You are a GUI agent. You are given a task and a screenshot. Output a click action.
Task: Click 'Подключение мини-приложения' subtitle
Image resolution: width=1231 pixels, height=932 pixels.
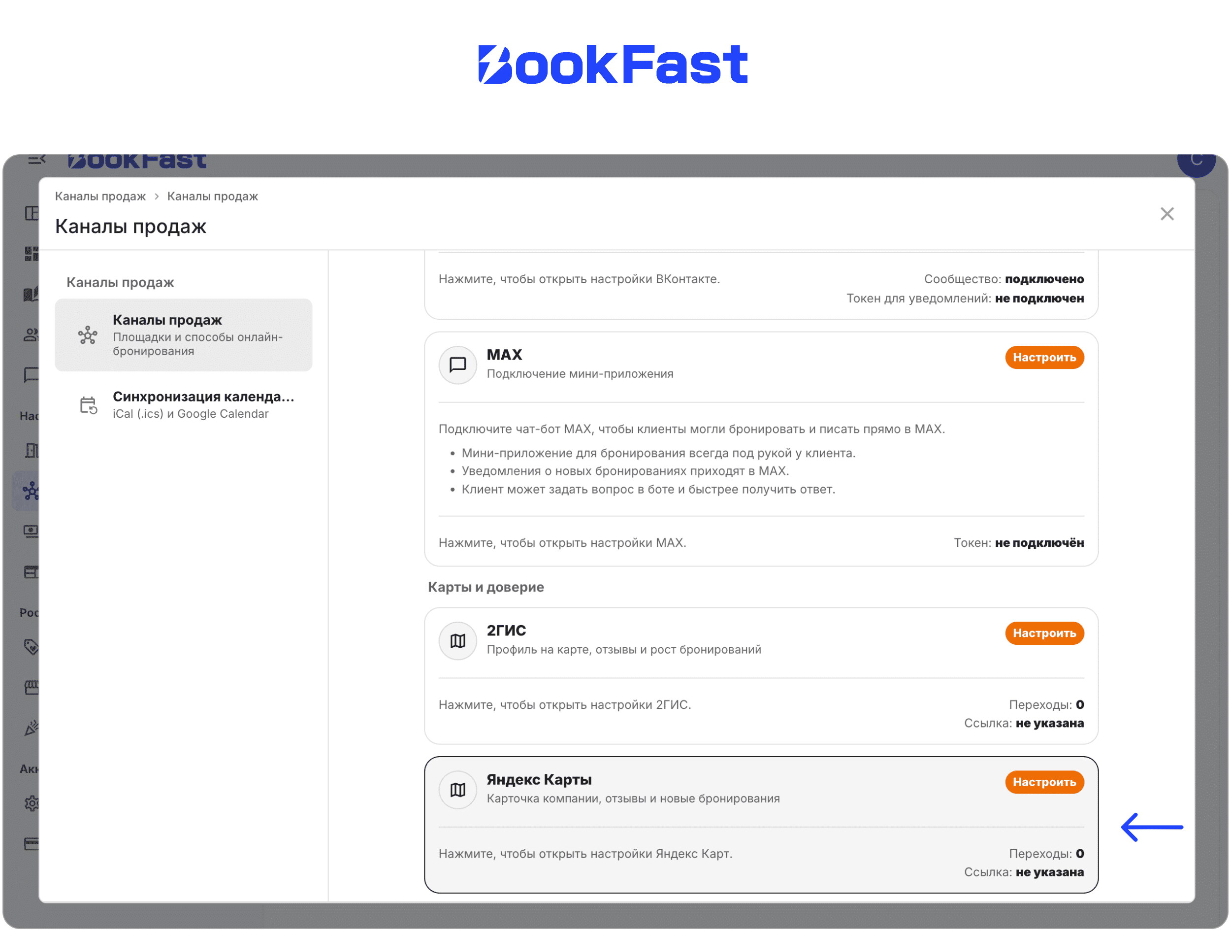click(x=580, y=373)
